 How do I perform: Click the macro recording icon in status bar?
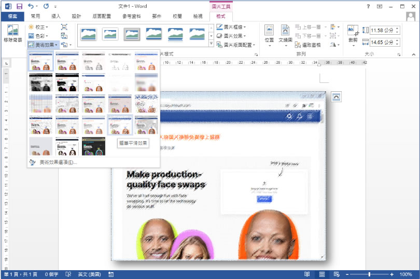click(111, 274)
